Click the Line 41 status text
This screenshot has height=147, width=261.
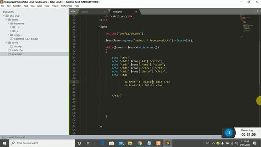(x=16, y=137)
